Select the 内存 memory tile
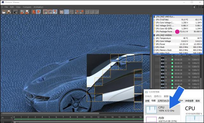Image resolution: width=204 pixels, height=123 pixels. [x=162, y=119]
